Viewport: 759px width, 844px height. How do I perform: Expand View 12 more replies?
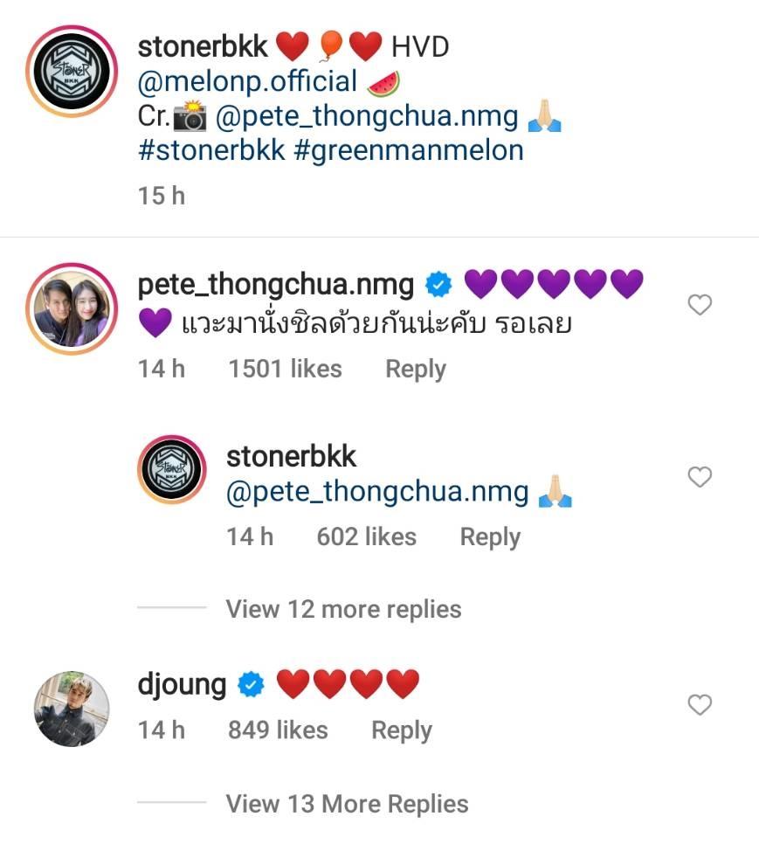(x=343, y=609)
